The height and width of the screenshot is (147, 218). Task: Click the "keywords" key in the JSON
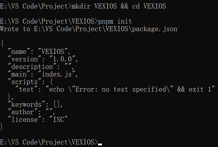(26, 105)
